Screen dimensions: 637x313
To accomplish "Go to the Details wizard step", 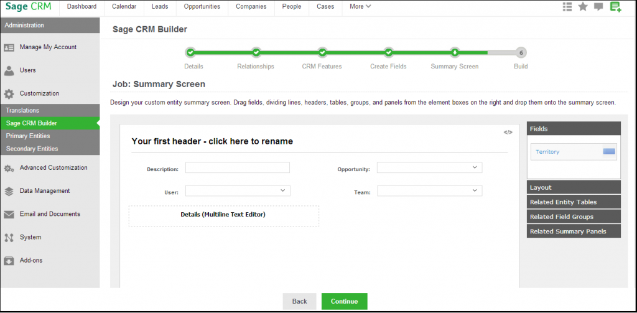I will click(x=190, y=53).
